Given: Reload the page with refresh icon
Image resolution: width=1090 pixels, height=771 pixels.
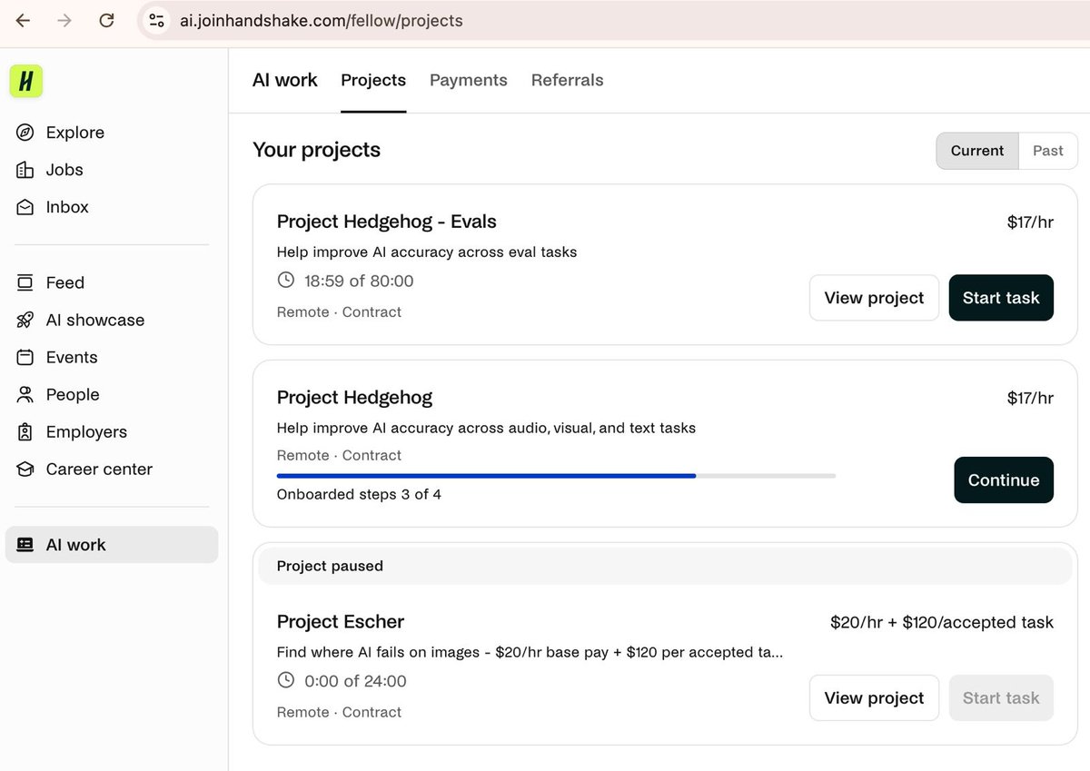Looking at the screenshot, I should point(106,20).
